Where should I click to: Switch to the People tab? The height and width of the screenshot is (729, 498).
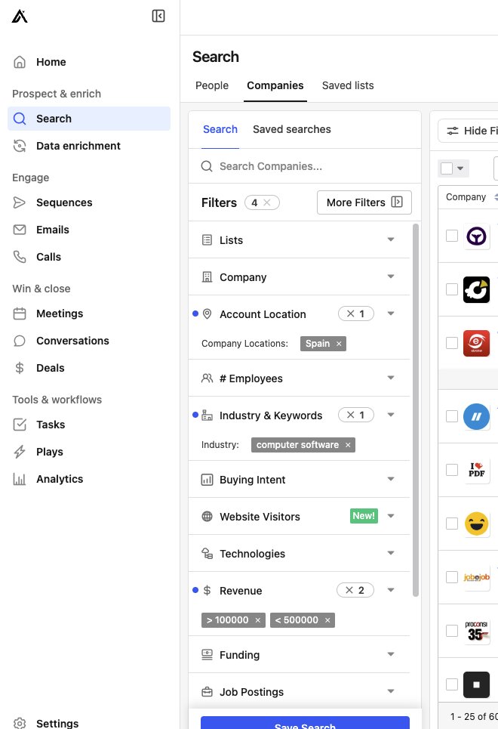tap(212, 85)
